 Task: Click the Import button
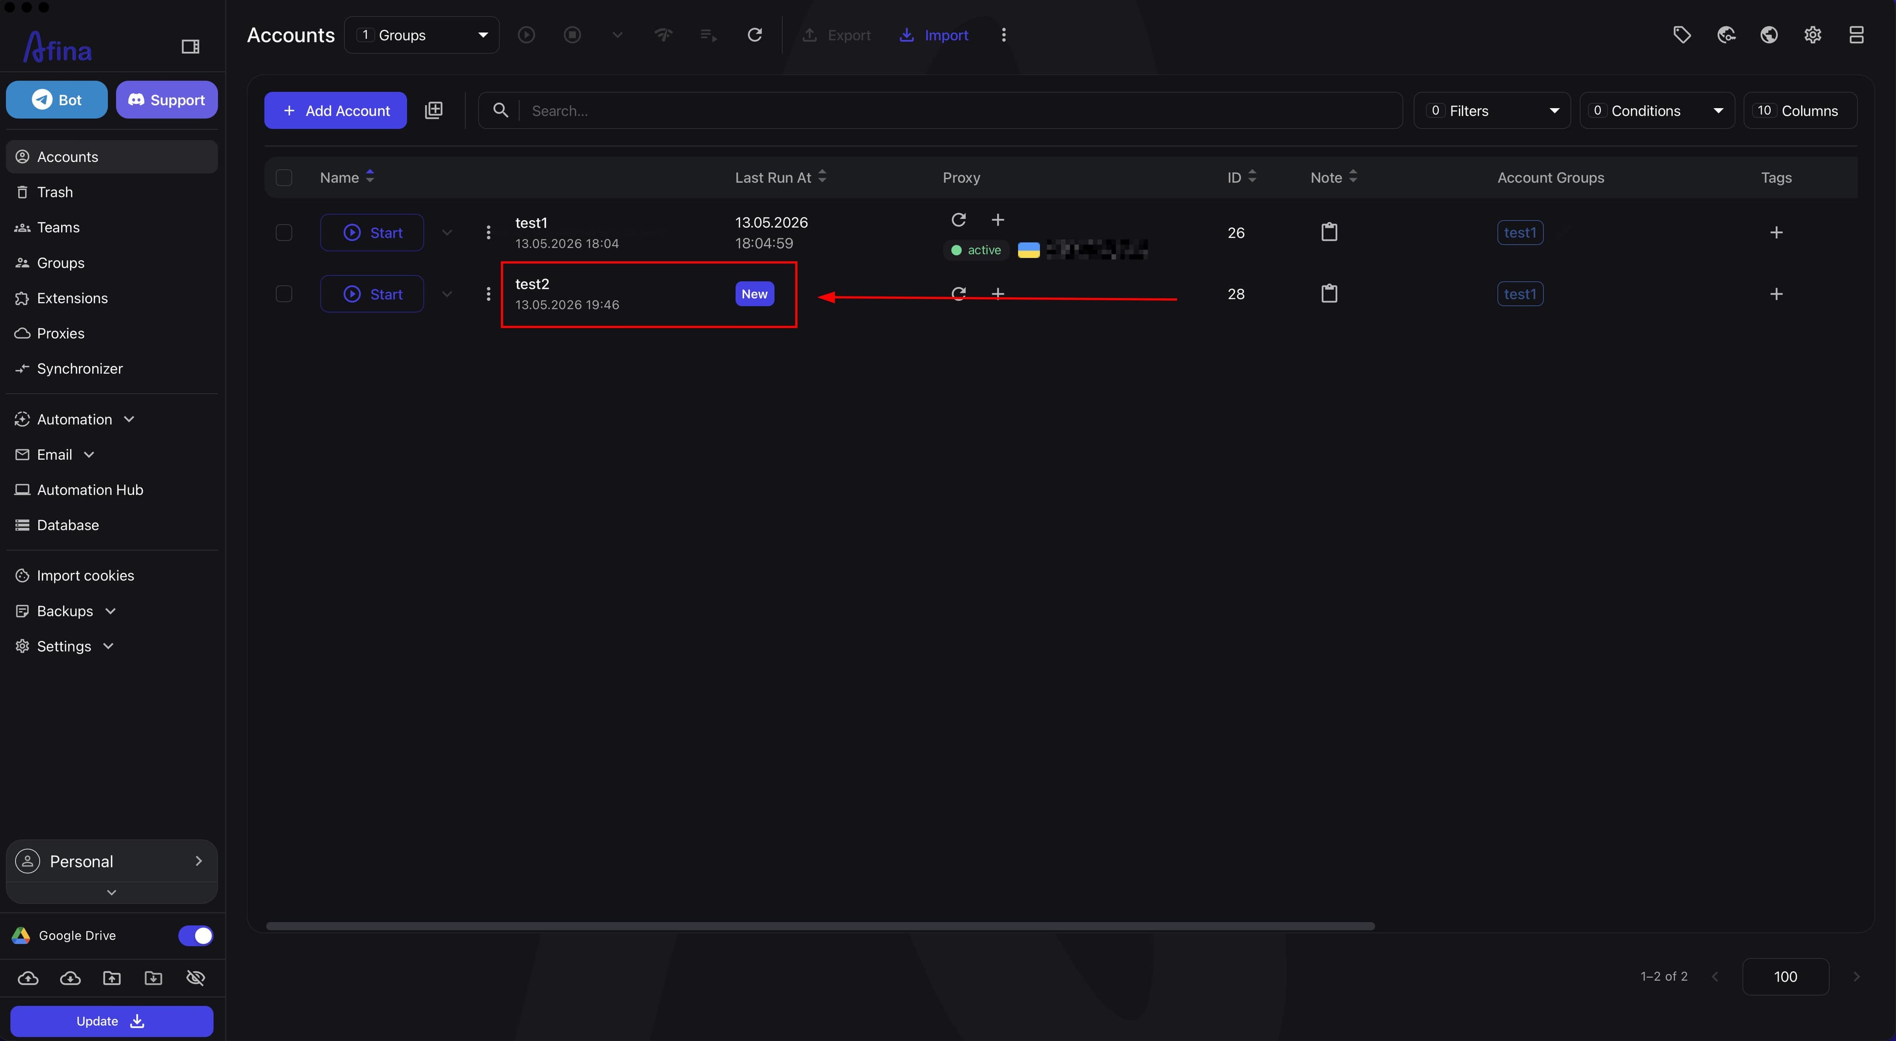[933, 35]
